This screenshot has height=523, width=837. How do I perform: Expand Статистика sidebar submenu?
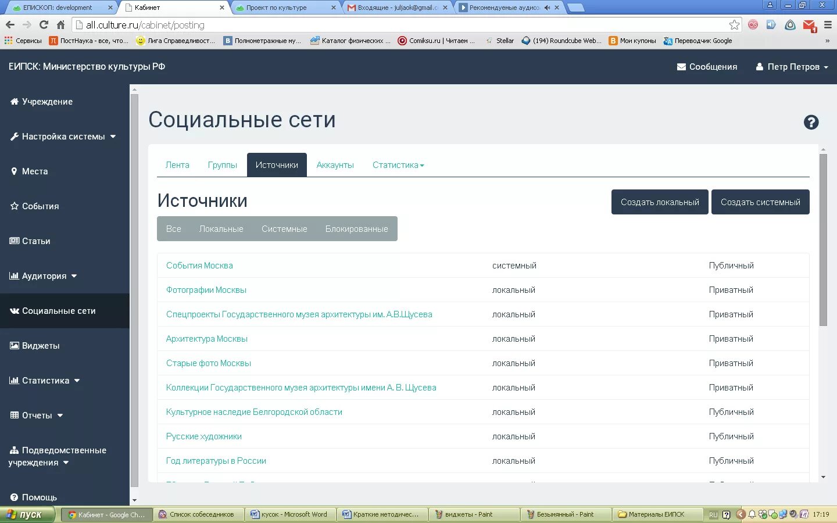point(45,381)
